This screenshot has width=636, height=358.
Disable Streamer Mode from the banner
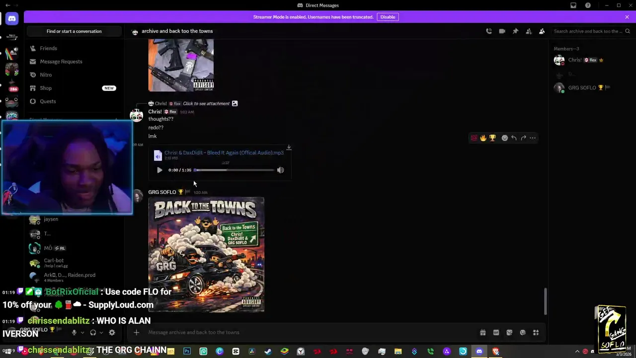(388, 17)
